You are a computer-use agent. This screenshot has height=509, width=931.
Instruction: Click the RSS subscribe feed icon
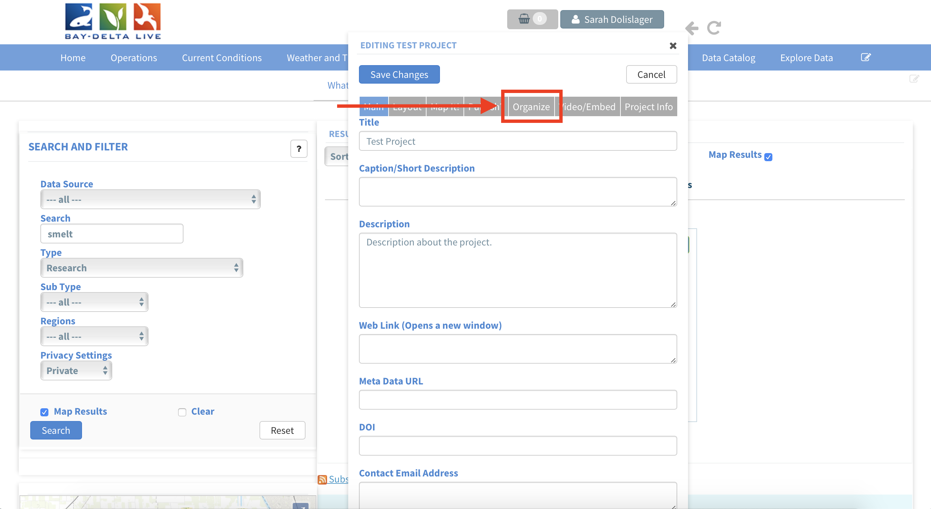click(322, 479)
